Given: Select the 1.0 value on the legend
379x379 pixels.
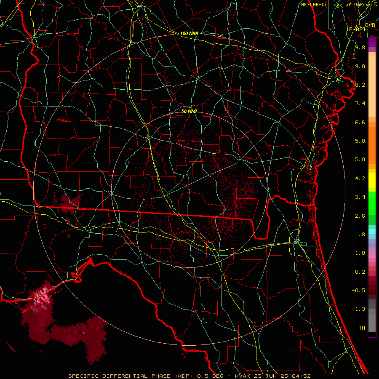Looking at the screenshot, I should coord(360,253).
